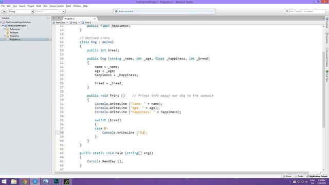Viewport: 329px width, 185px height.
Task: Open the Build menu
Action: (39, 6)
